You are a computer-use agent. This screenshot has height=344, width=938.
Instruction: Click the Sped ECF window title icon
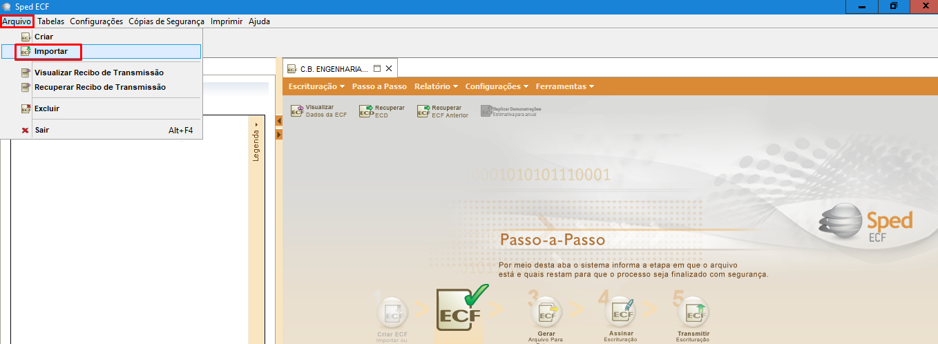tap(7, 6)
